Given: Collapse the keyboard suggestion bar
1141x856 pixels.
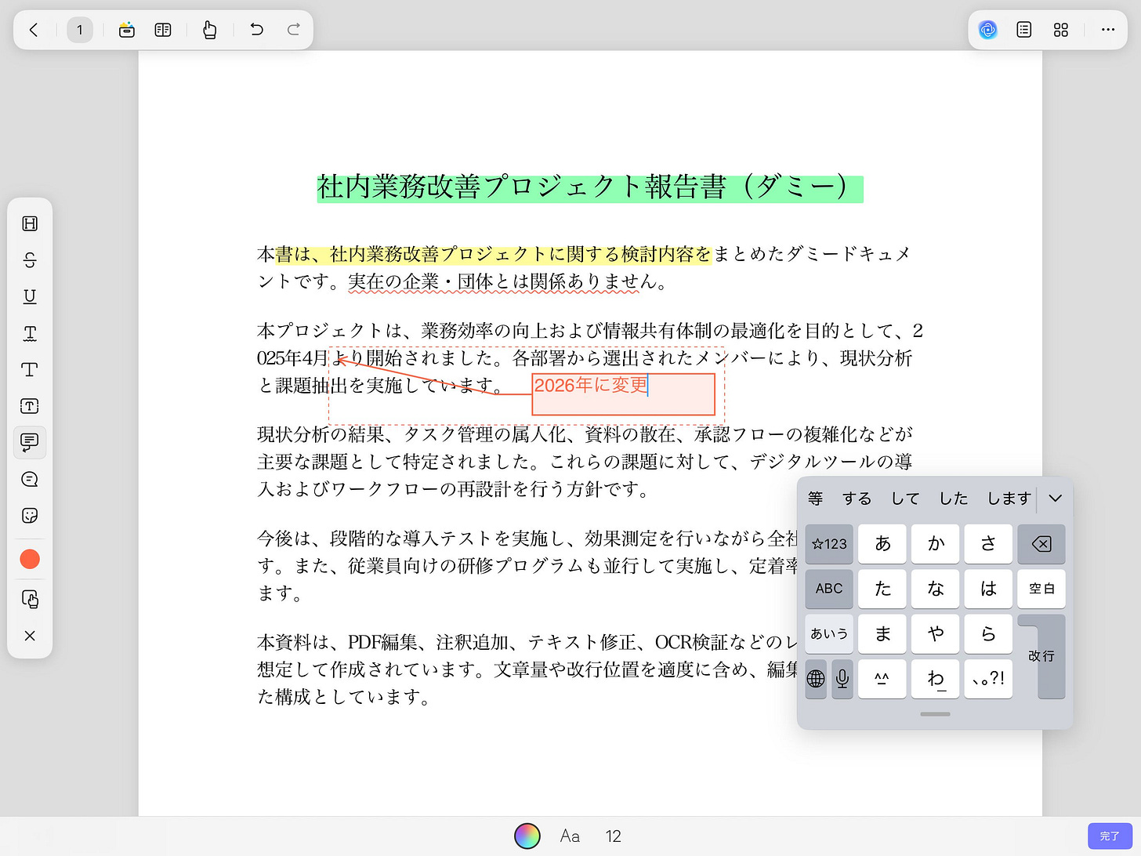Looking at the screenshot, I should coord(1055,498).
